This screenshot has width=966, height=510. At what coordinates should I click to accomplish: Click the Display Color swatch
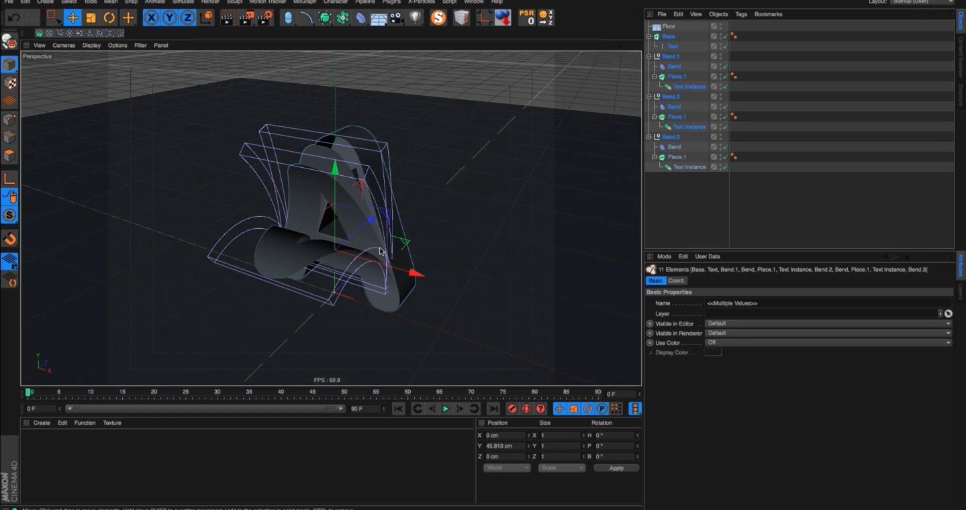coord(713,352)
